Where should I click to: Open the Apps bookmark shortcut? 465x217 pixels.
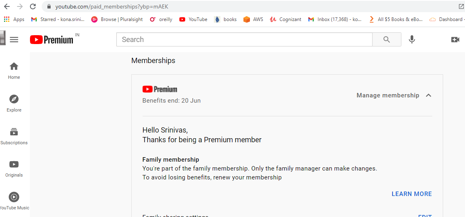coord(14,19)
